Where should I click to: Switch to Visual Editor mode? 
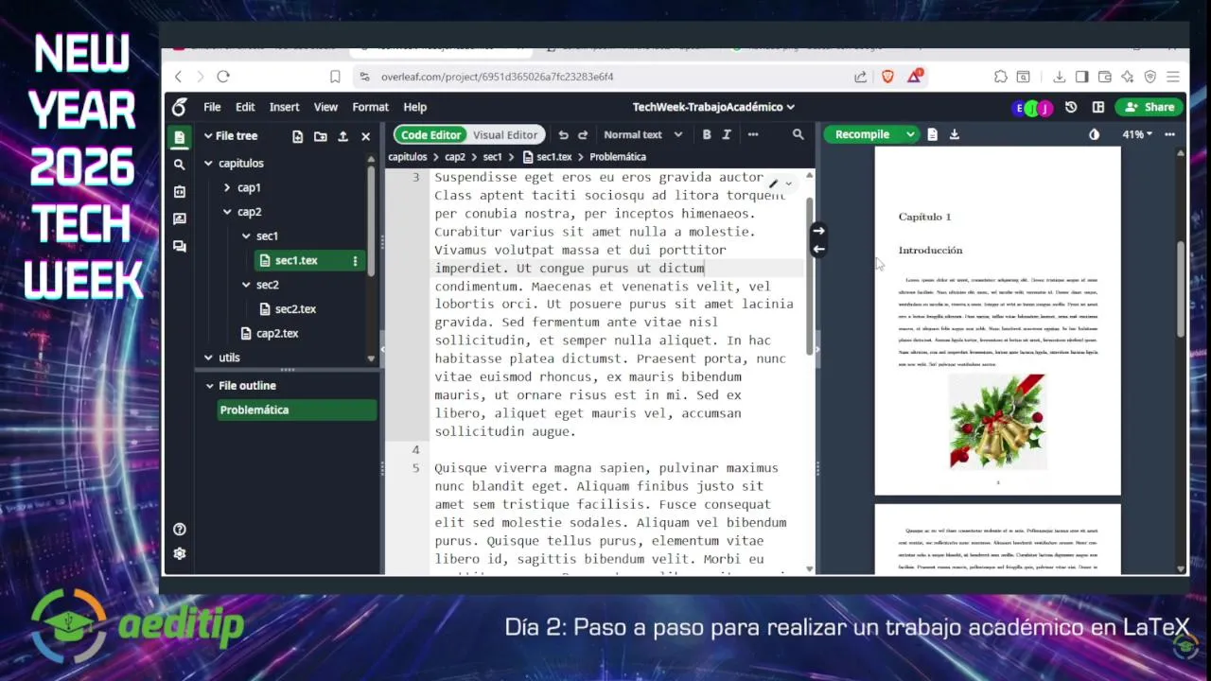click(505, 135)
